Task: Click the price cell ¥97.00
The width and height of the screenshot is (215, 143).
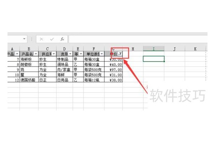Action: [x=113, y=69]
